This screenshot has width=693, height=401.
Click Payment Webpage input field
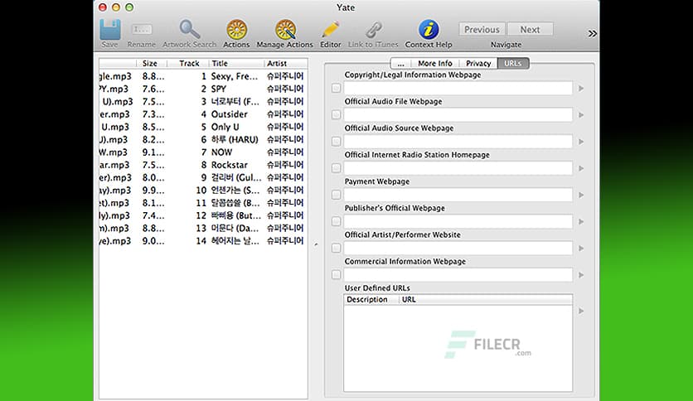pyautogui.click(x=458, y=195)
